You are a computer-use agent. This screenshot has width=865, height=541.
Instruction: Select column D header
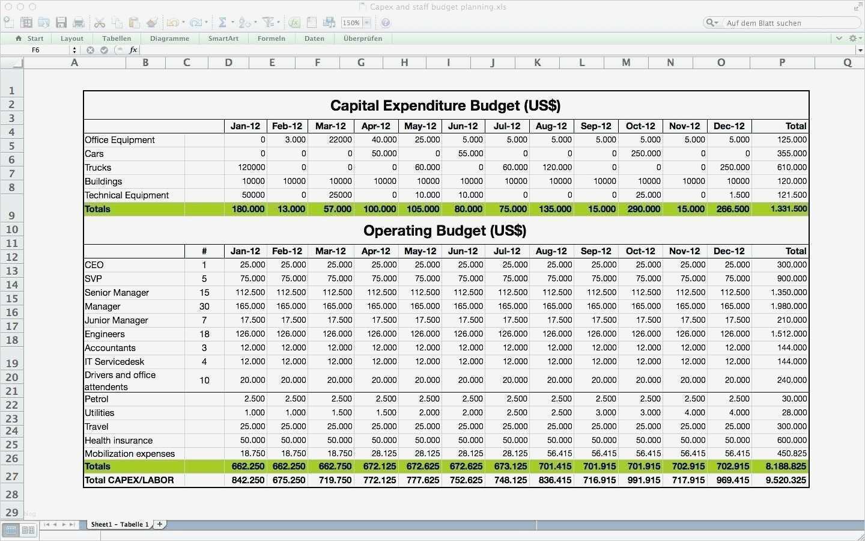pyautogui.click(x=228, y=62)
